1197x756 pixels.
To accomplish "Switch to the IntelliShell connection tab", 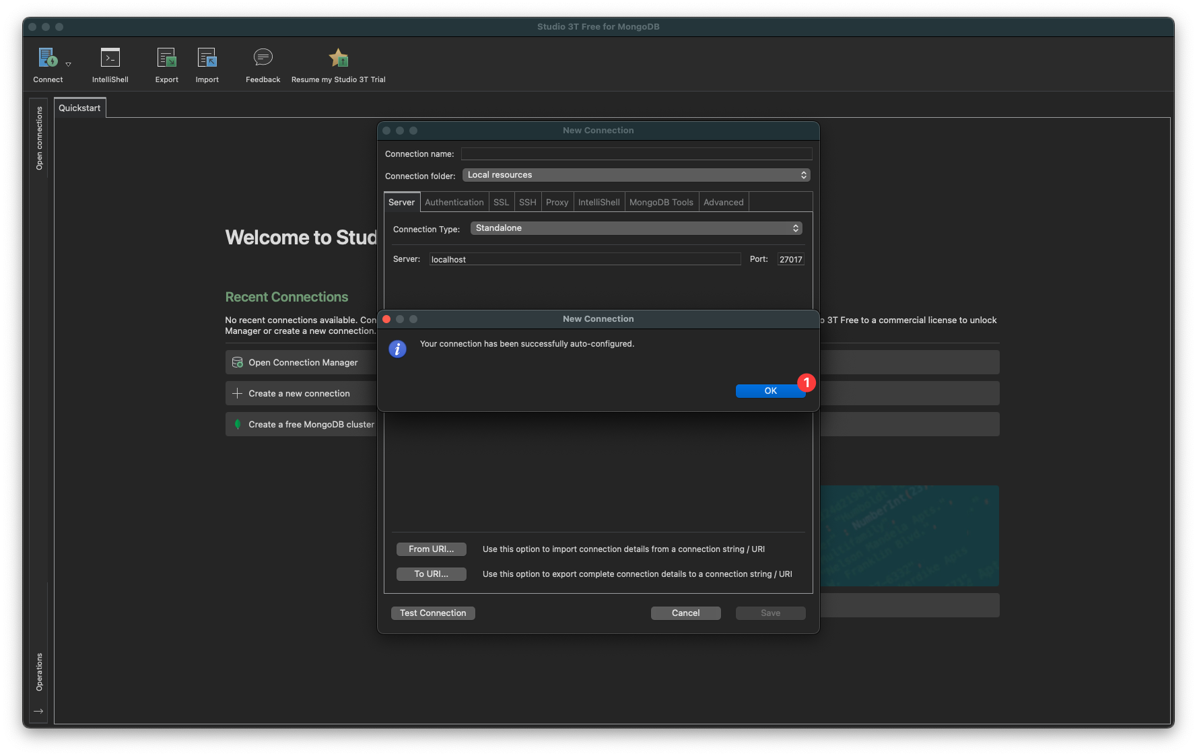I will click(599, 202).
